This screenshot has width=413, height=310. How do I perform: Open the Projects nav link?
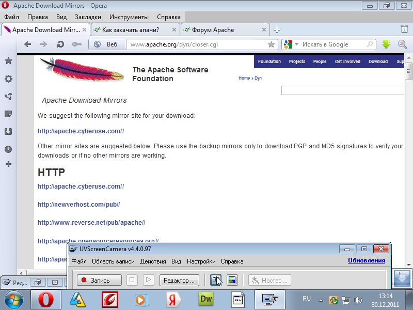297,61
